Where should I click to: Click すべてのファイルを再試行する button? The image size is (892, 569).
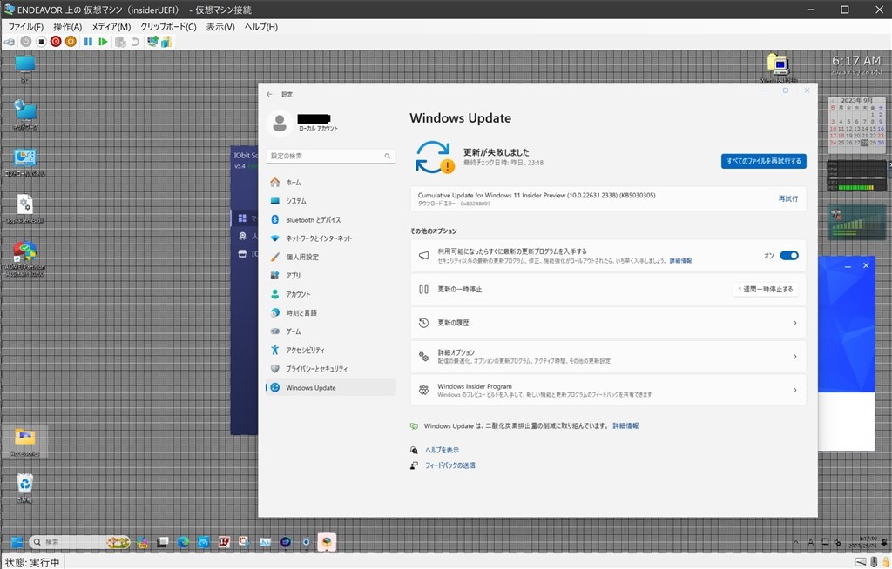763,161
